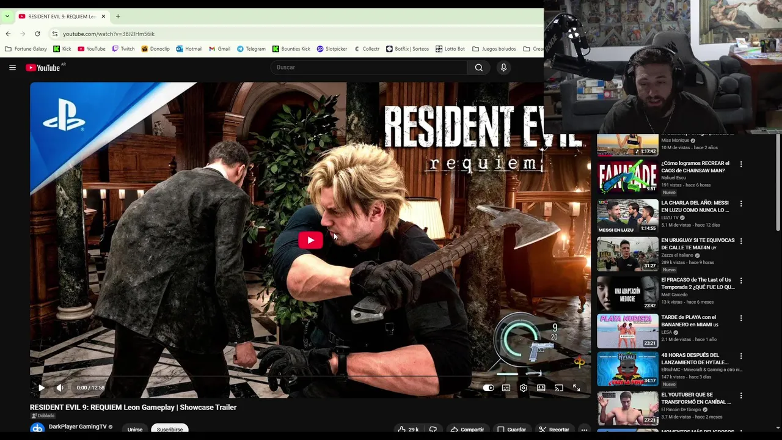Open the Kick bookmark
This screenshot has height=440, width=782.
[62, 49]
